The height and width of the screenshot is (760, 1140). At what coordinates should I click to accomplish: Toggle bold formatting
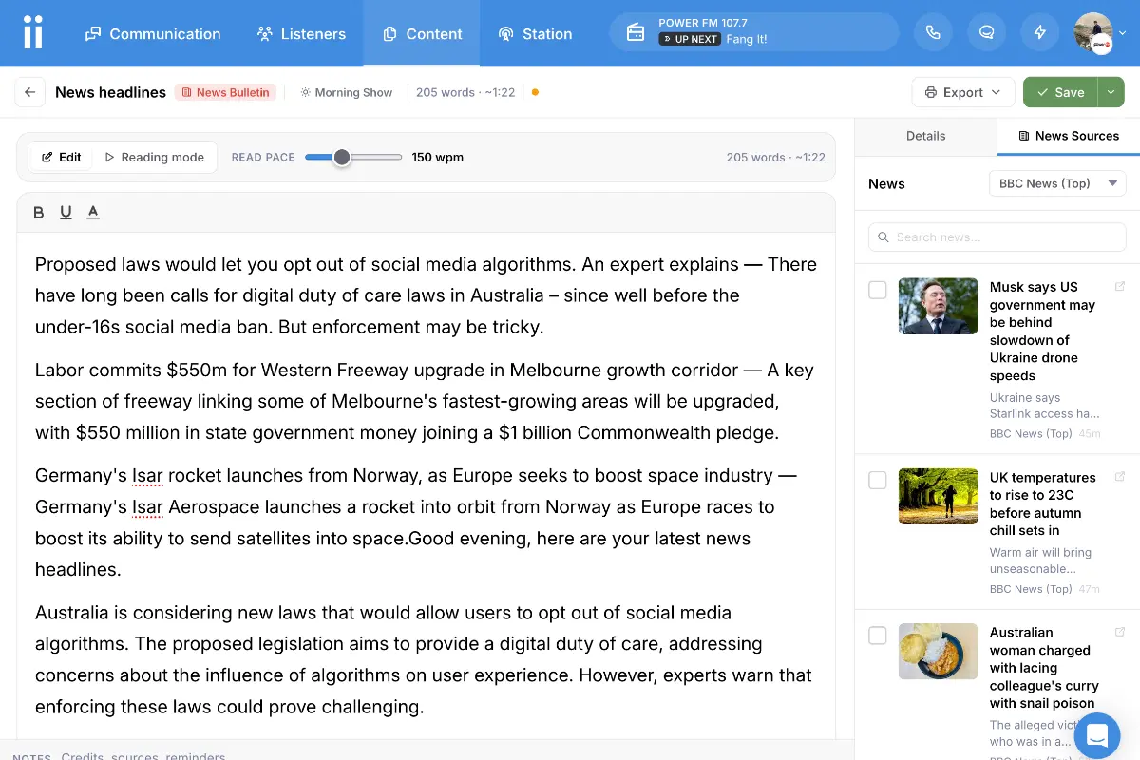tap(39, 212)
